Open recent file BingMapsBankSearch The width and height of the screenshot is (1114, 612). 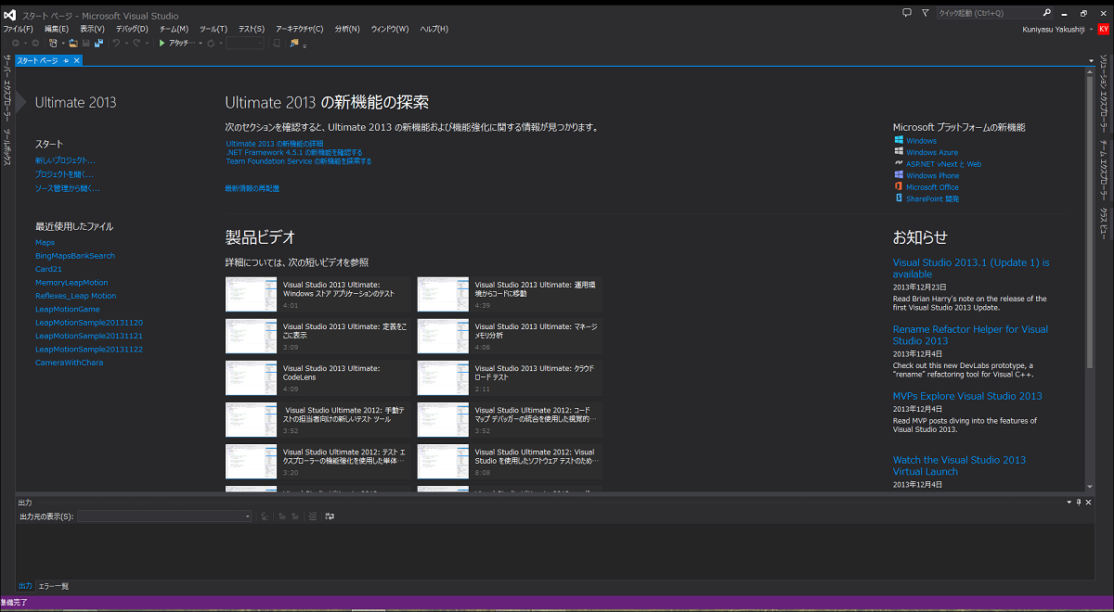75,256
